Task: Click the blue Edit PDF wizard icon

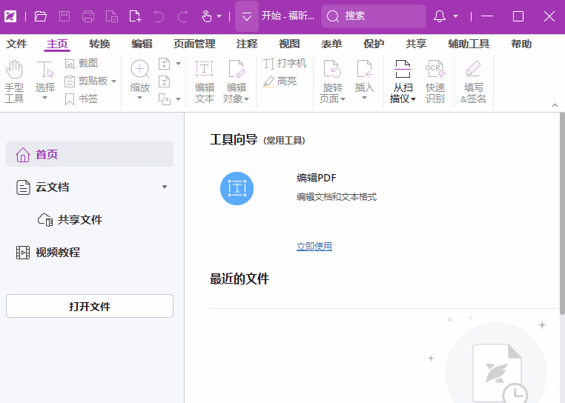Action: pos(237,188)
